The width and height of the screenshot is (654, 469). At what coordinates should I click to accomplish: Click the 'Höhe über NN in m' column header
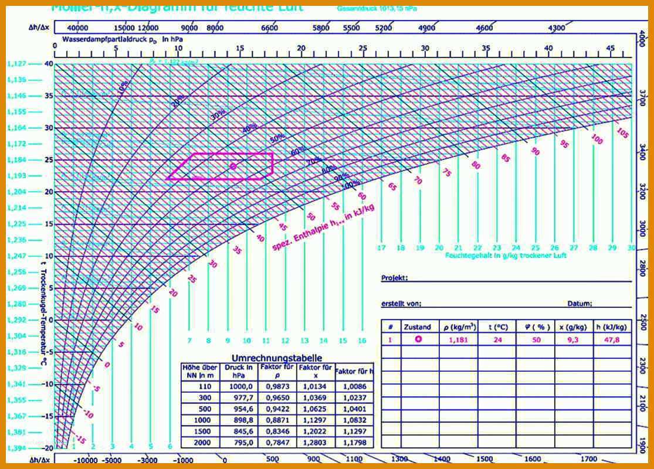200,372
